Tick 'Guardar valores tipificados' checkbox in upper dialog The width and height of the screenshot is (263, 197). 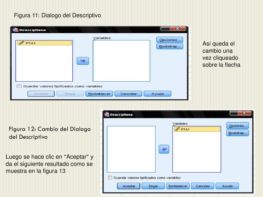pos(19,86)
